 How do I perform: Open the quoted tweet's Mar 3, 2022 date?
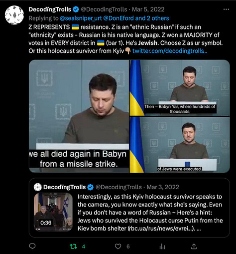[x=163, y=187]
